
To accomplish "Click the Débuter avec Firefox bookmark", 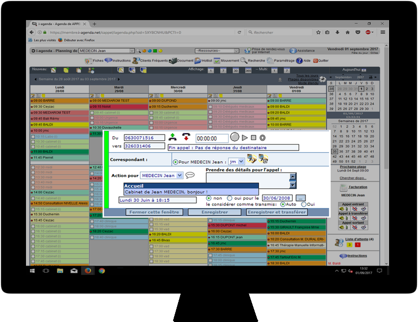I will point(77,40).
